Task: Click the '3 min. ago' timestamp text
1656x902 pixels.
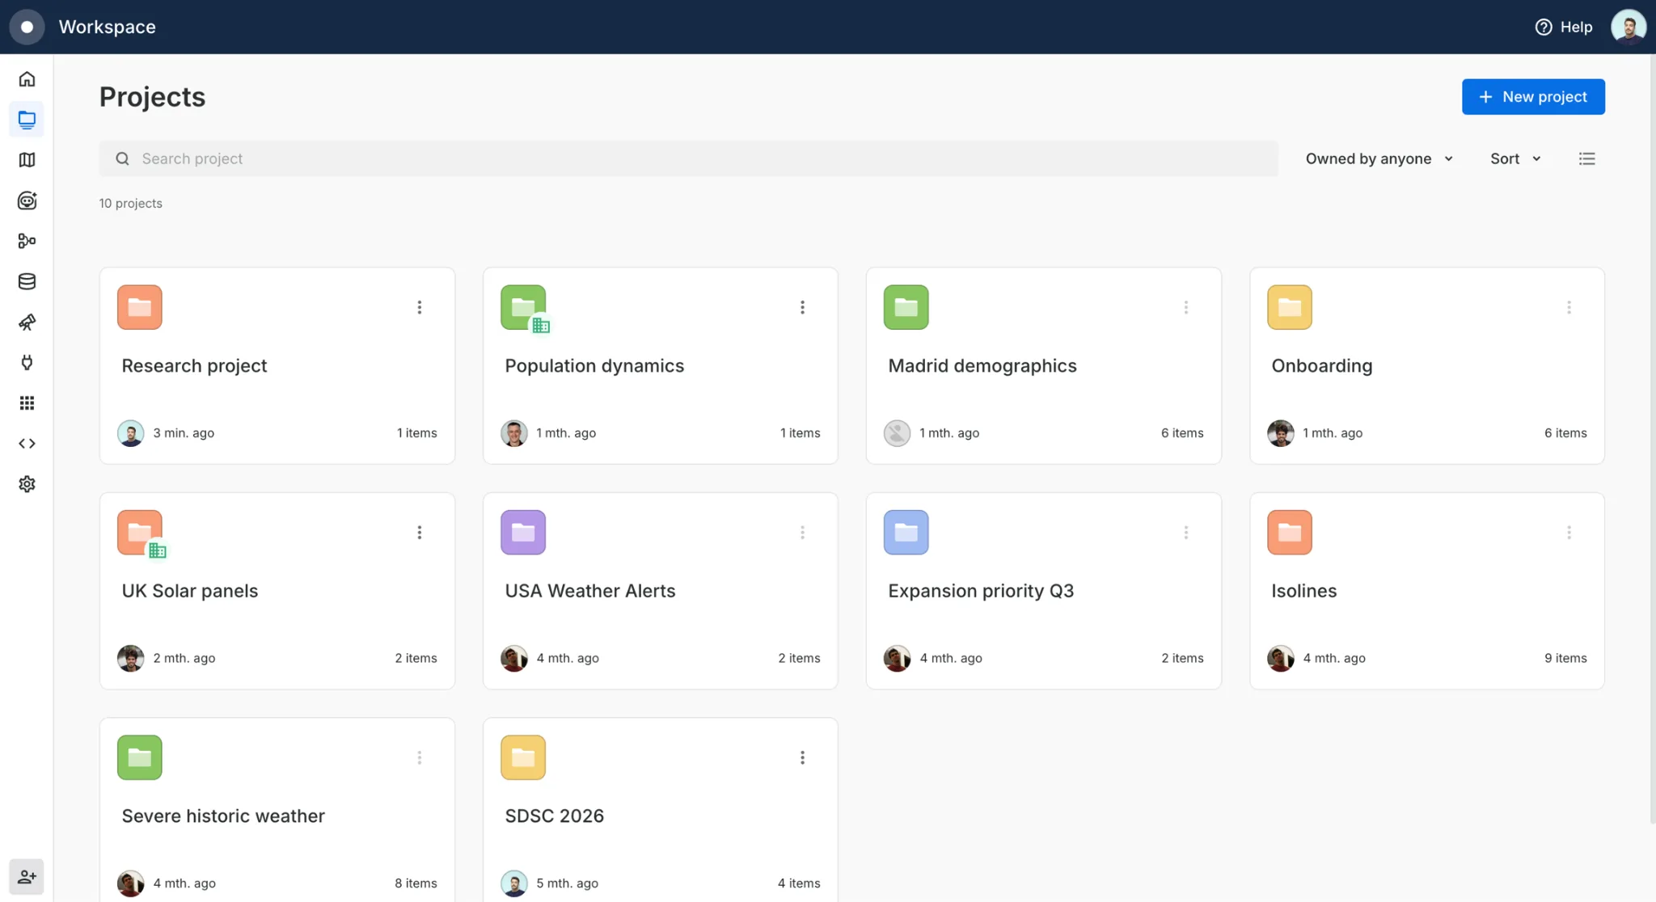Action: point(184,433)
